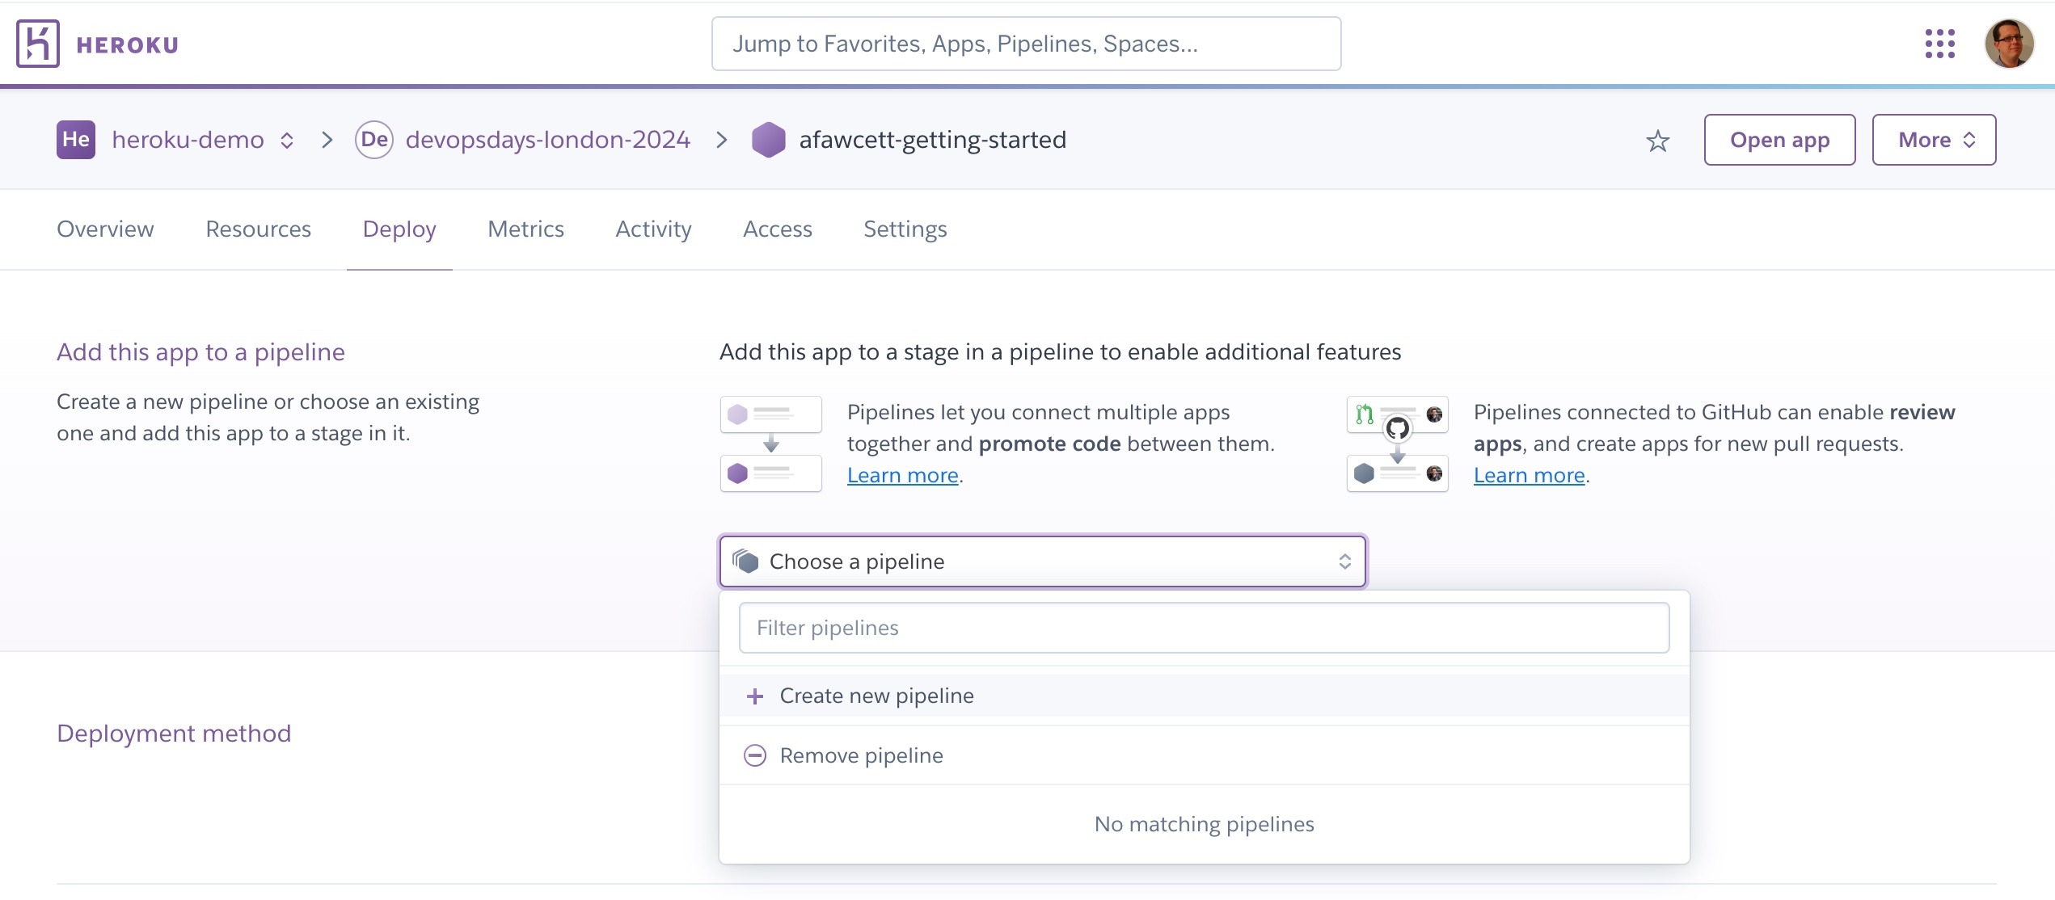
Task: Click the hexagon icon in pipeline selector
Action: click(x=745, y=561)
